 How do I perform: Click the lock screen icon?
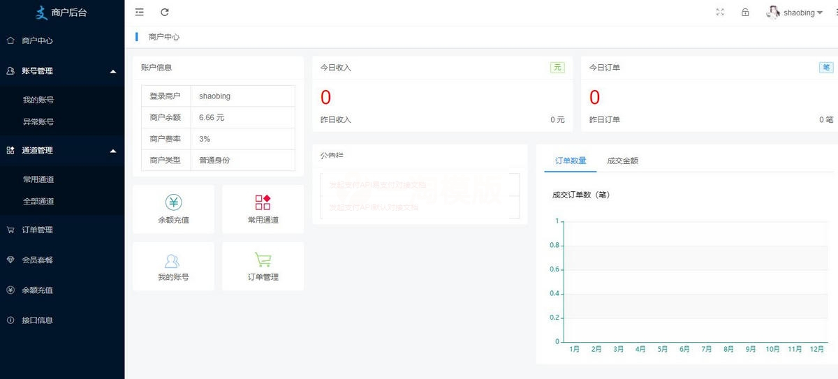tap(745, 13)
